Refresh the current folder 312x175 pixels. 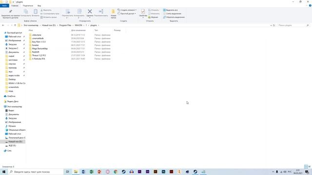(274, 25)
